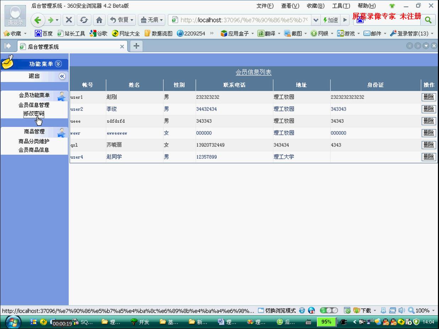Show more bookmarks with the chevron

click(212, 33)
